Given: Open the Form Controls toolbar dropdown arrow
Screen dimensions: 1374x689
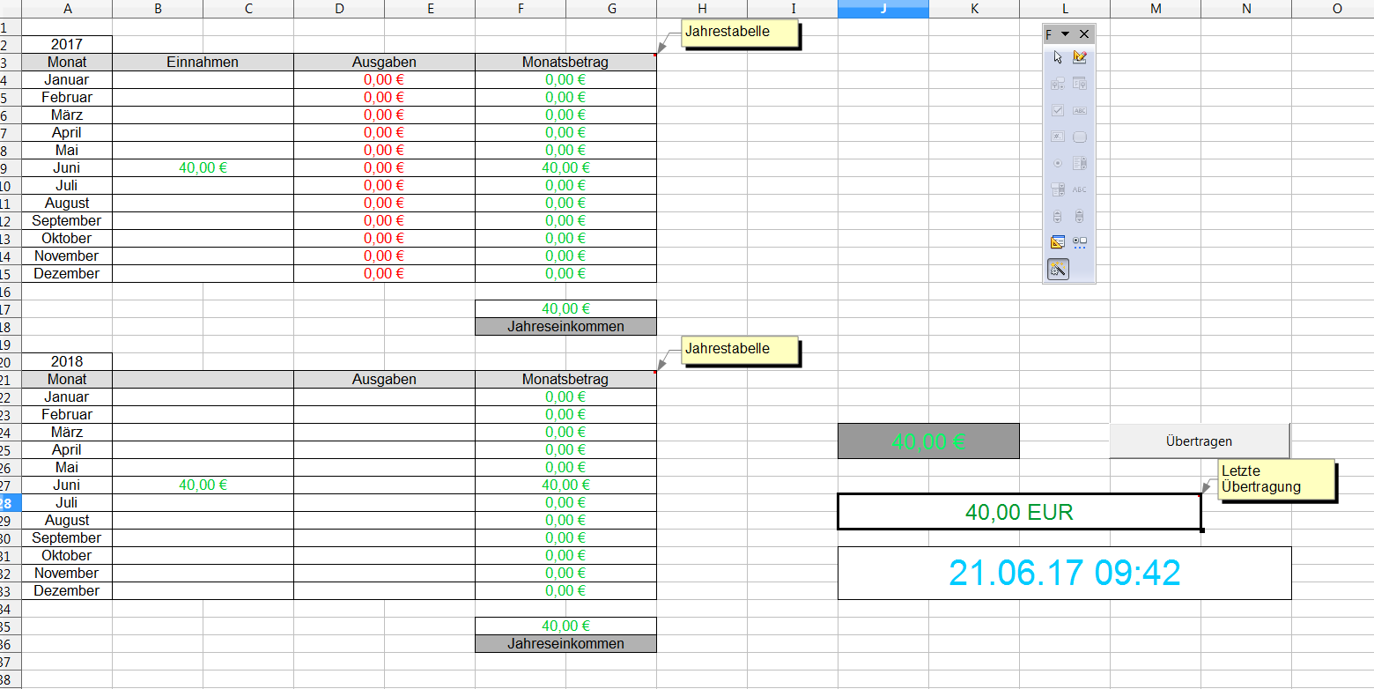Looking at the screenshot, I should click(1066, 33).
